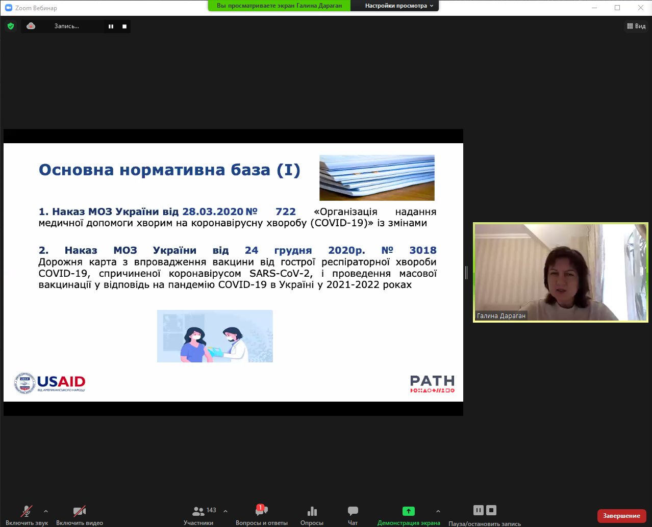The image size is (652, 527).
Task: Expand screen share options arrow
Action: 438,511
